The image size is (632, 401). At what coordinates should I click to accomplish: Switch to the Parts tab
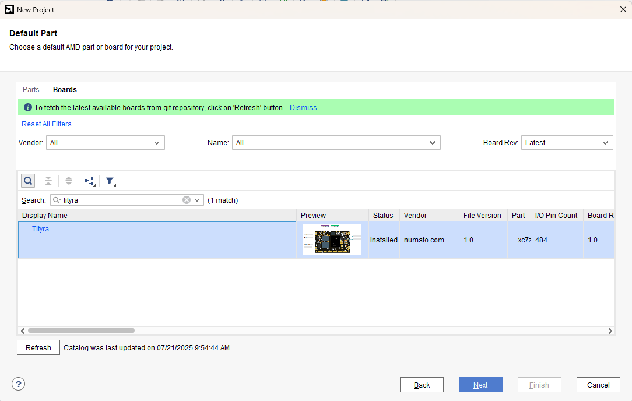pyautogui.click(x=31, y=90)
